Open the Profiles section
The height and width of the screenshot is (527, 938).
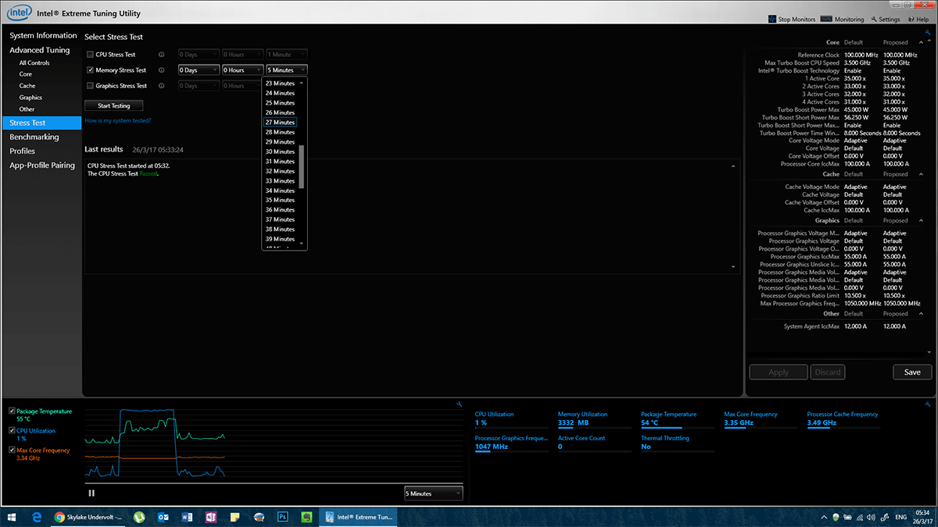23,151
